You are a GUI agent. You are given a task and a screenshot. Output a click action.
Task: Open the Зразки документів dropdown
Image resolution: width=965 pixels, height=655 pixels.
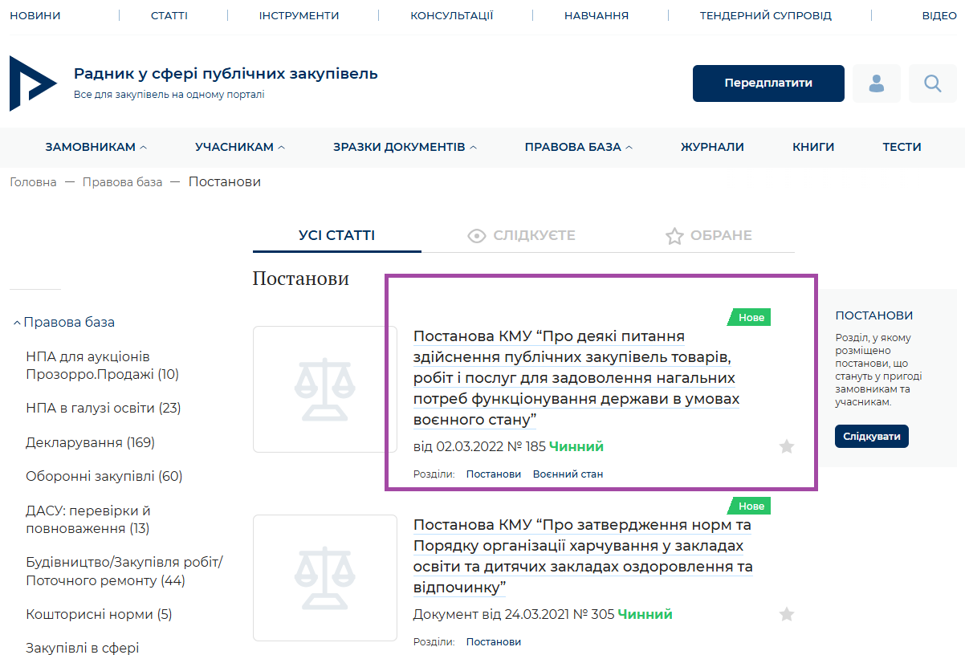(405, 147)
